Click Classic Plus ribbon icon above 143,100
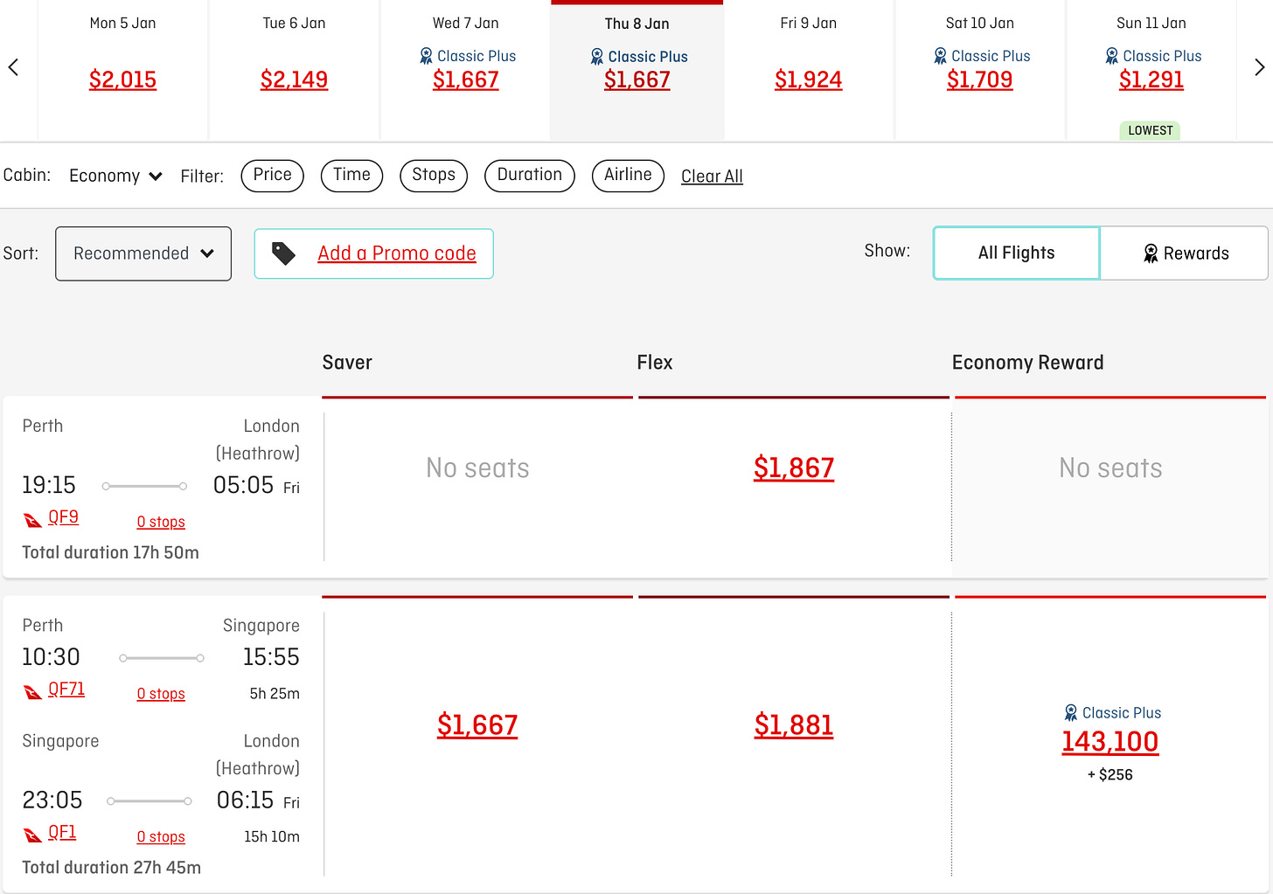Image resolution: width=1273 pixels, height=894 pixels. [1070, 713]
